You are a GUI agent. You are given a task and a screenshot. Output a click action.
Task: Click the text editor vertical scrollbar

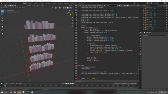pyautogui.click(x=138, y=70)
